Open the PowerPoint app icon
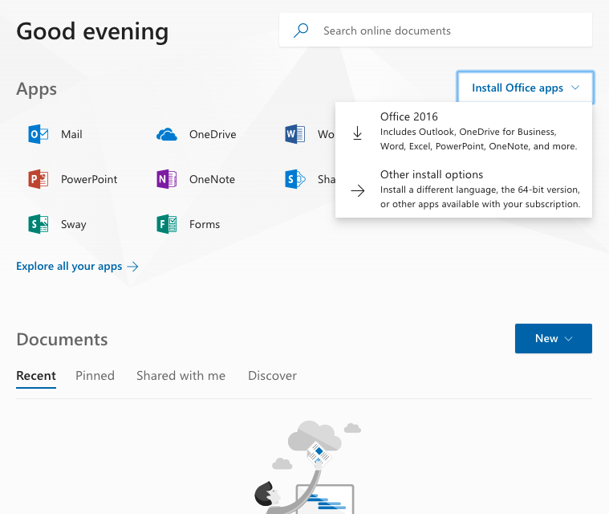The width and height of the screenshot is (609, 514). (x=38, y=179)
